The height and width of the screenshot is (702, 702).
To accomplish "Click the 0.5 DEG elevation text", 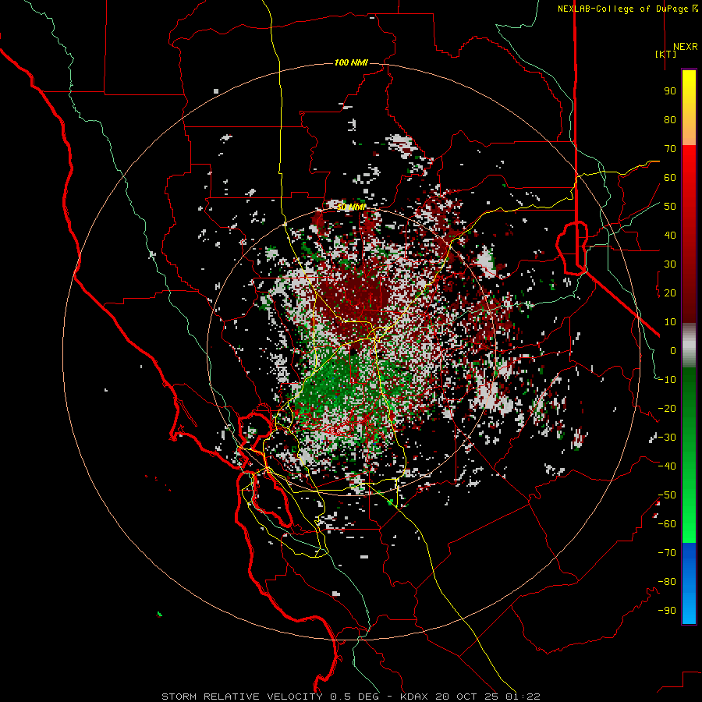I will click(x=355, y=697).
